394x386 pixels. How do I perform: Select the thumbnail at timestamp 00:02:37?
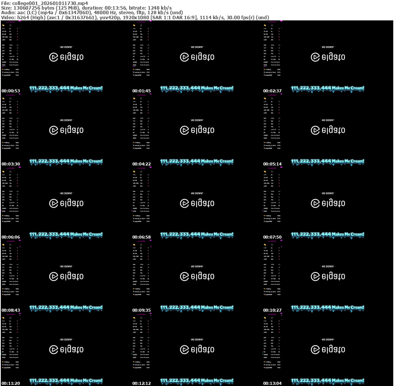point(328,57)
